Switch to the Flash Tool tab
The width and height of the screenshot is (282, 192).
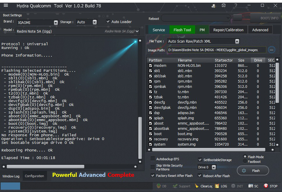click(x=182, y=30)
